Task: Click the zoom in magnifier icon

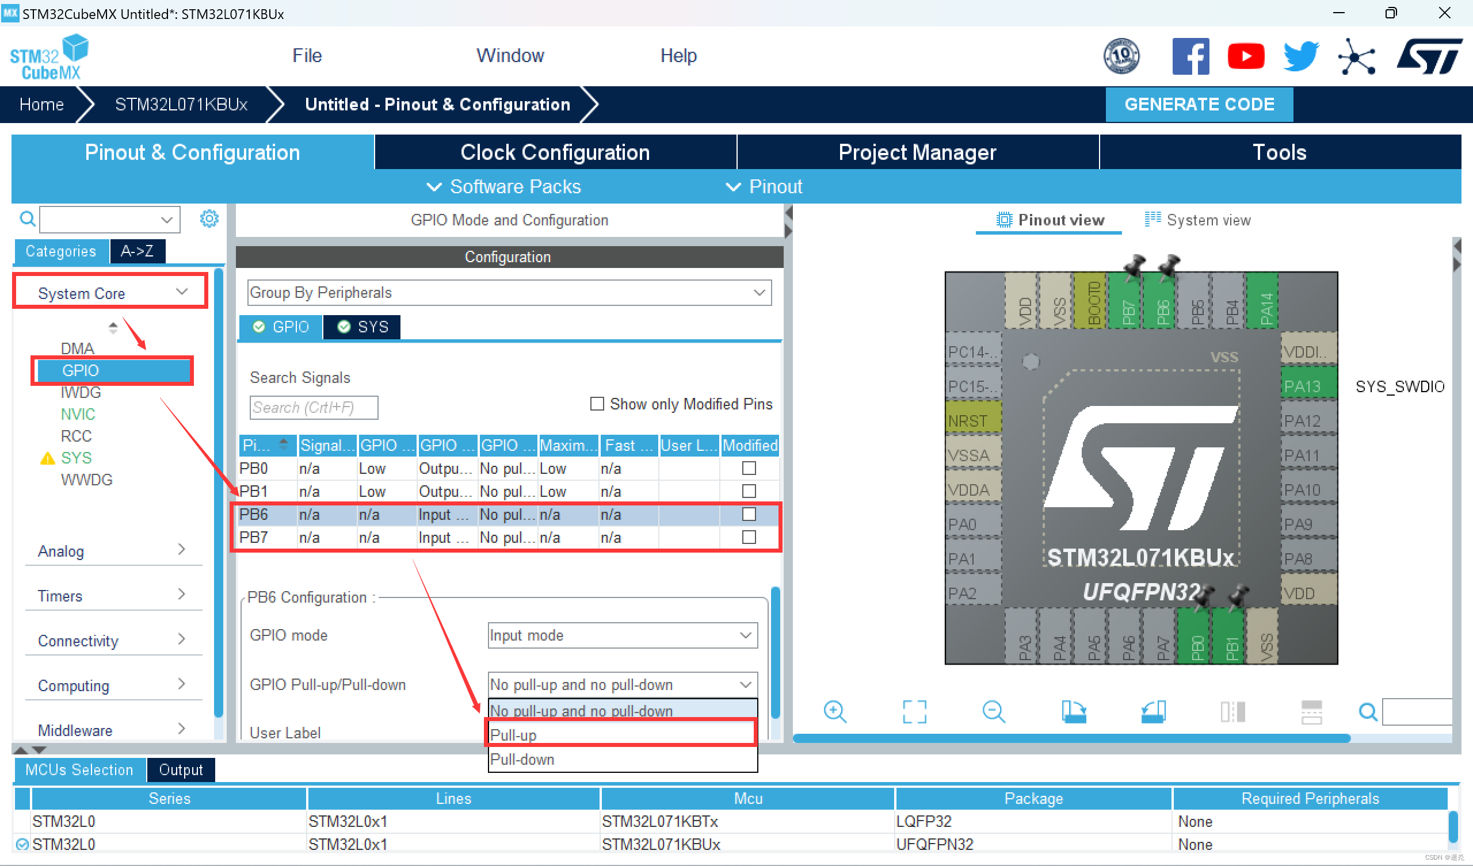Action: [834, 712]
